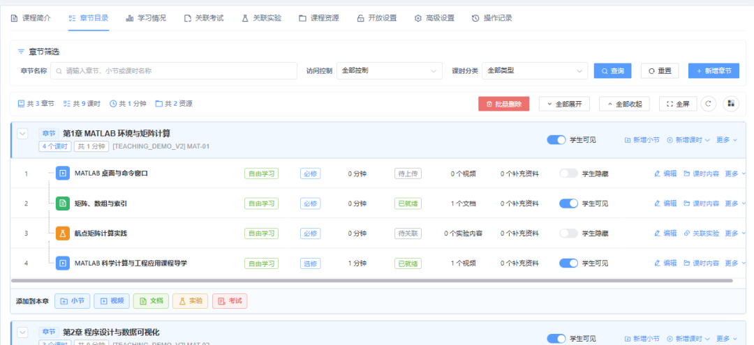The image size is (754, 345).
Task: Toggle 学生可见 switch for 第1章
Action: [x=556, y=140]
